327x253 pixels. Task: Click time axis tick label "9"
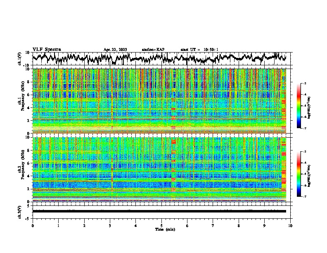pos(264,226)
